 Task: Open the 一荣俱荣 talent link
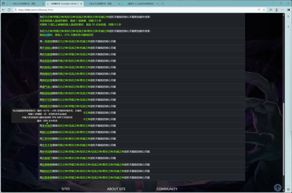tap(47, 41)
